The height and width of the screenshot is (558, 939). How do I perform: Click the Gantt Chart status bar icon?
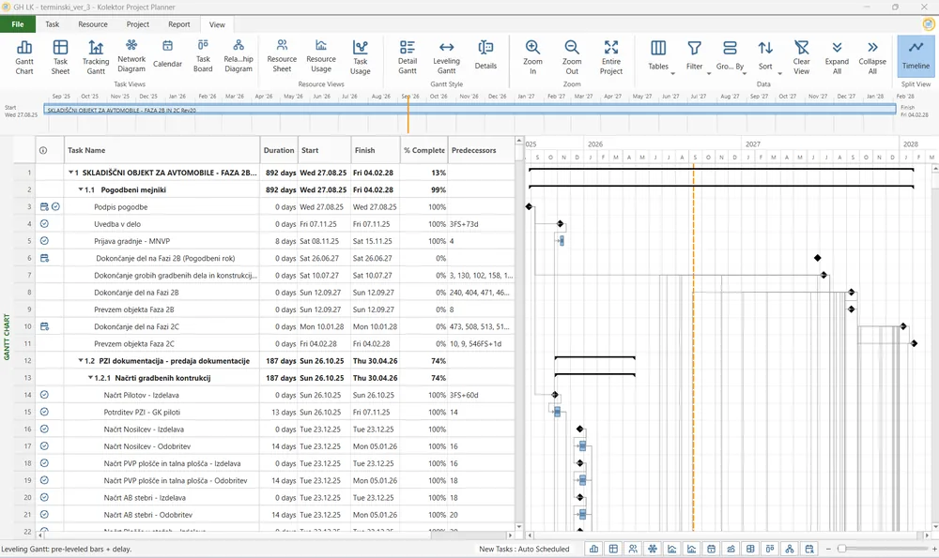point(593,549)
